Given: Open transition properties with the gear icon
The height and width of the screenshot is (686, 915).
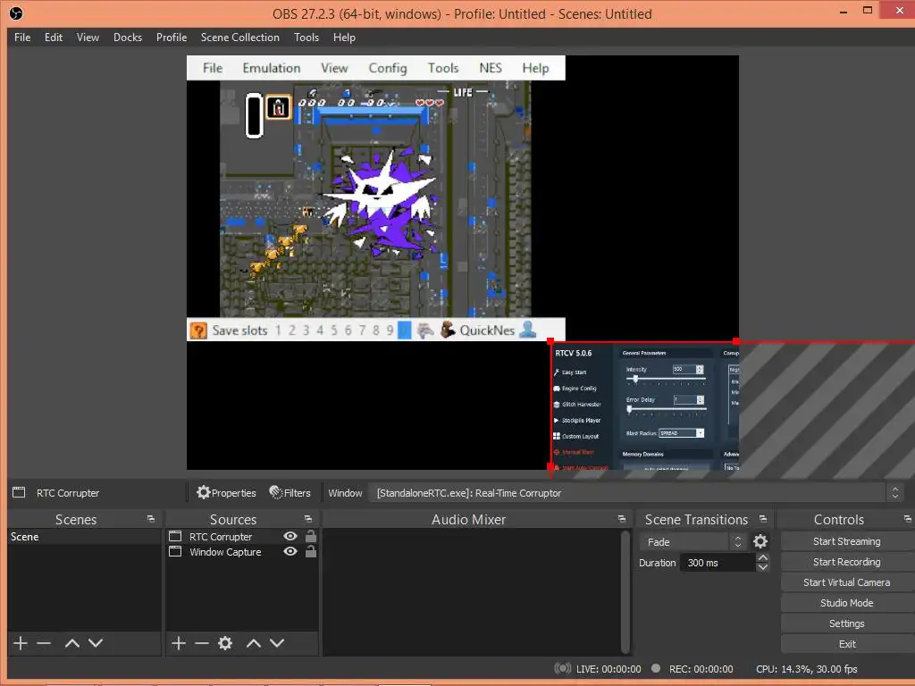Looking at the screenshot, I should [x=760, y=541].
